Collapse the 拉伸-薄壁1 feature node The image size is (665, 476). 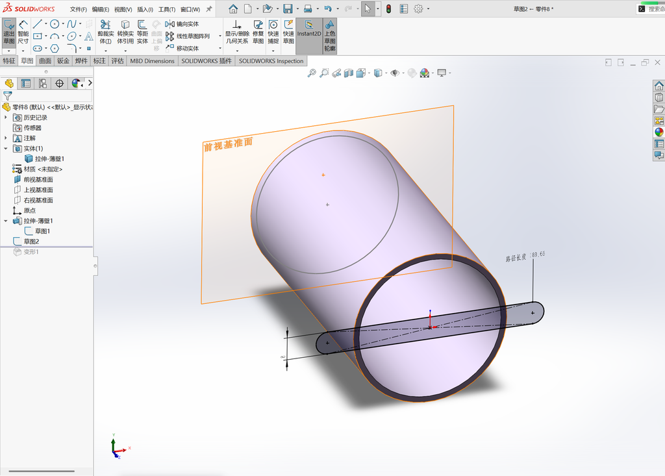click(x=5, y=221)
